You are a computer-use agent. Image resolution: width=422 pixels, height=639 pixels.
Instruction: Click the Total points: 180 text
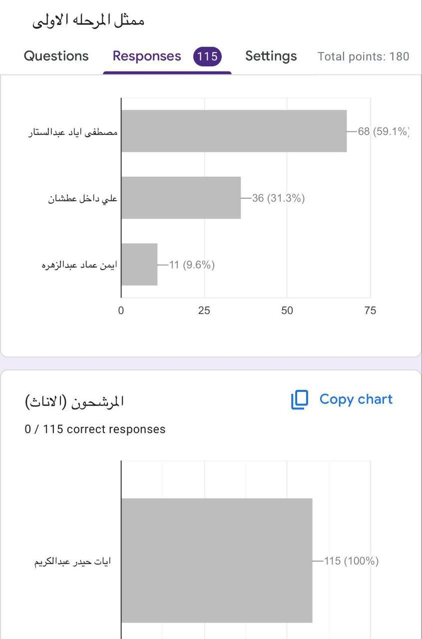click(x=363, y=56)
